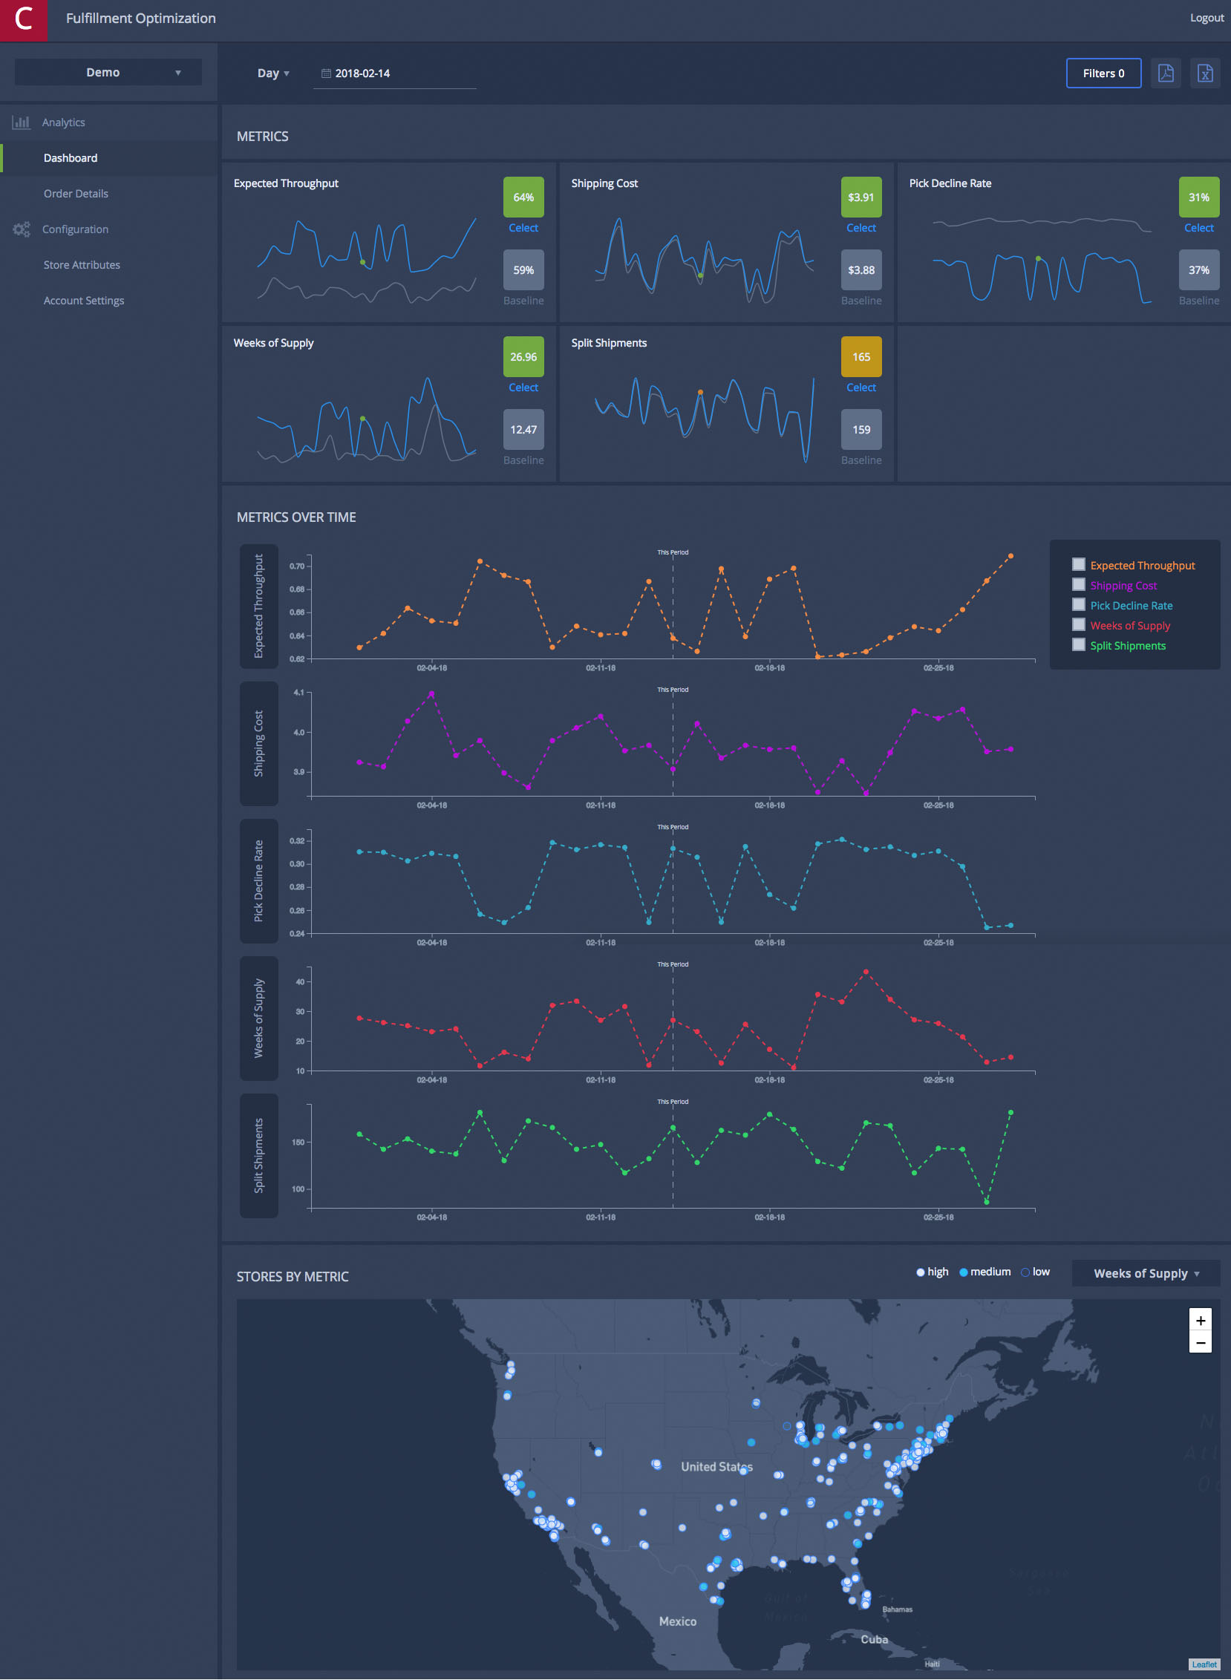Click the METRICS OVER TIME heading
The width and height of the screenshot is (1231, 1680).
point(295,517)
